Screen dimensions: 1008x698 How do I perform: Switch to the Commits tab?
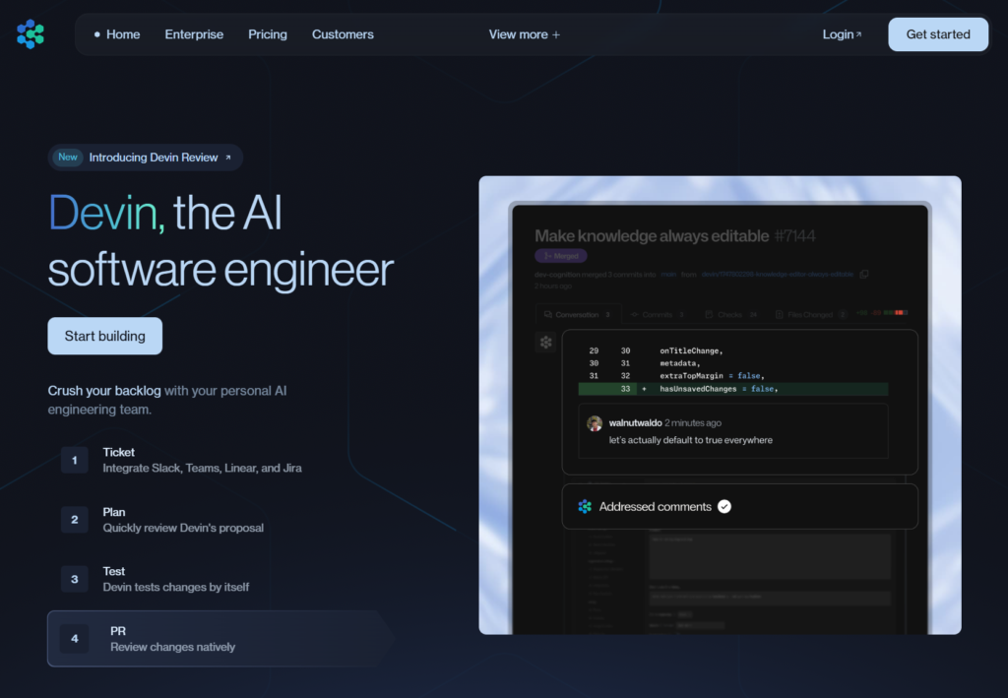coord(657,314)
